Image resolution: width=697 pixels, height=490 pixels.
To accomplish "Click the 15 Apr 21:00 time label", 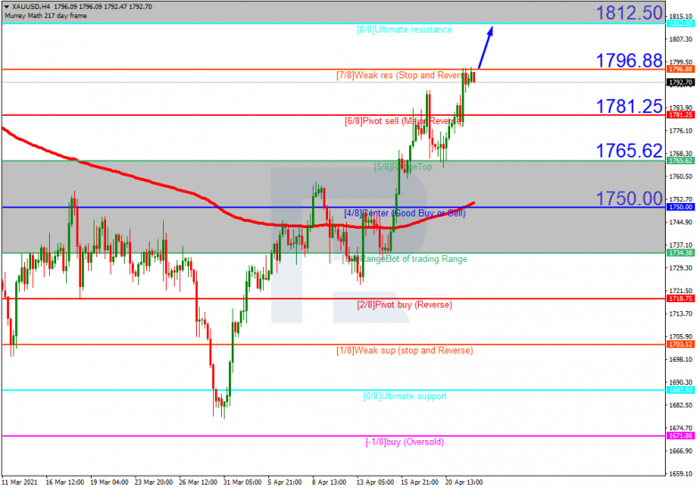I will (x=420, y=483).
